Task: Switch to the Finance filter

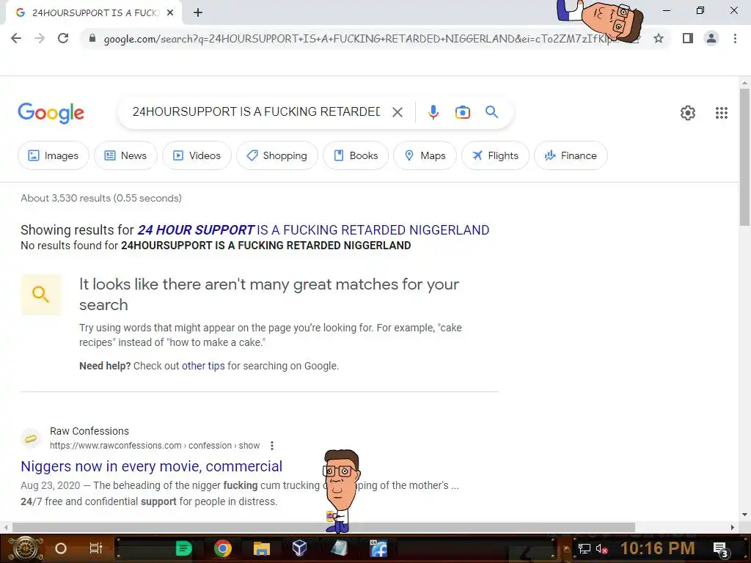Action: tap(571, 155)
